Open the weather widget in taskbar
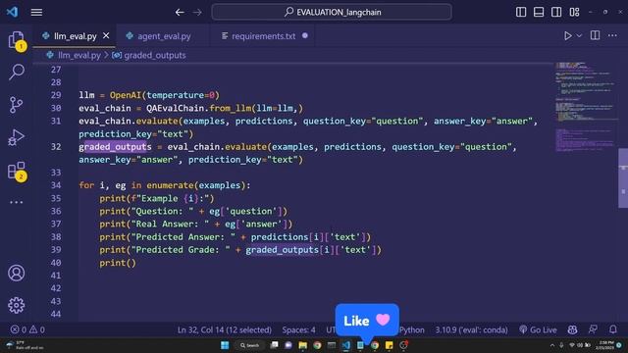This screenshot has height=353, width=628. coord(25,345)
